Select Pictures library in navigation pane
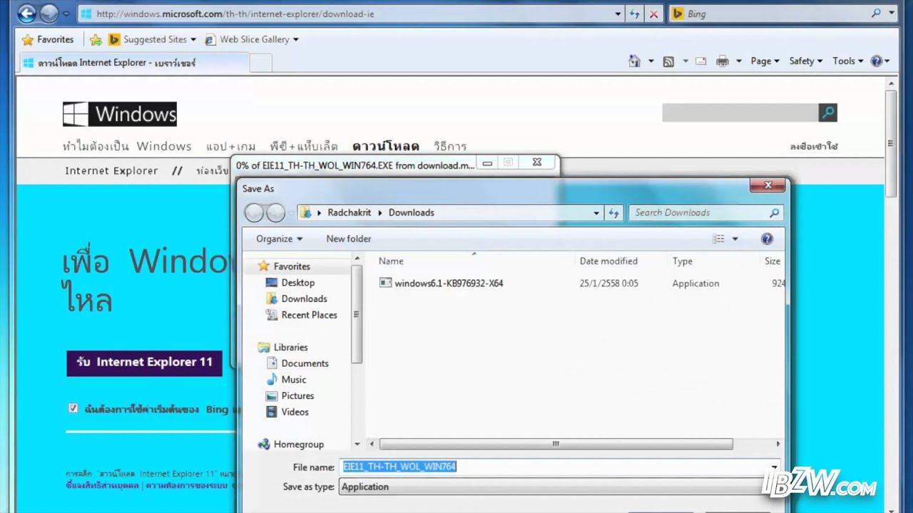Image resolution: width=913 pixels, height=513 pixels. (290, 395)
